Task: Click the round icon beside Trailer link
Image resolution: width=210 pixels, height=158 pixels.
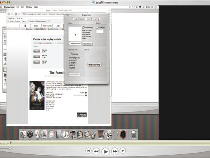Action: coord(86,93)
